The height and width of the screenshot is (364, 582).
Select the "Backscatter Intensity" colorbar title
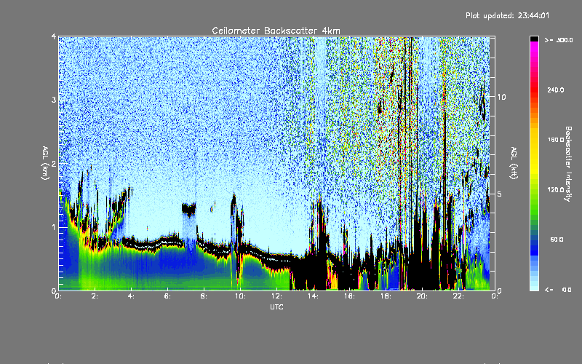(x=568, y=164)
